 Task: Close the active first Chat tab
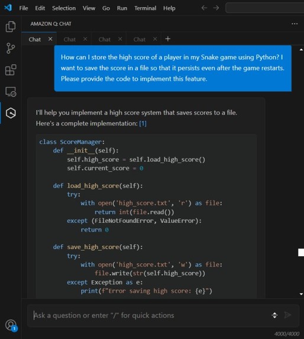point(50,39)
